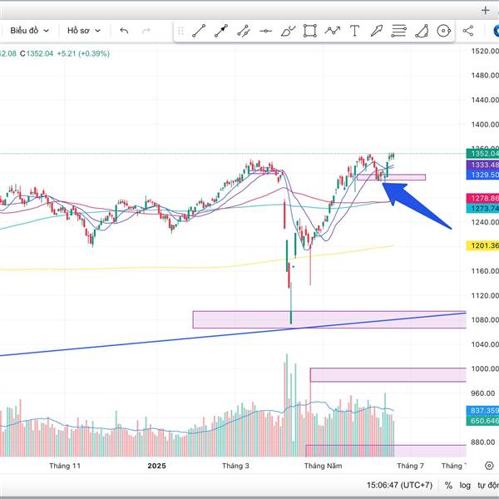Click the Tháng 11 time axis label
499x499 pixels.
[x=65, y=466]
